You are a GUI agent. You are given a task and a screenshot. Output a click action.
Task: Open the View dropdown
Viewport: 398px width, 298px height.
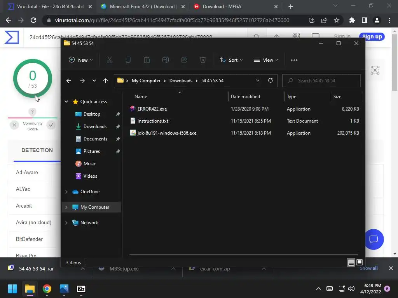(x=266, y=60)
